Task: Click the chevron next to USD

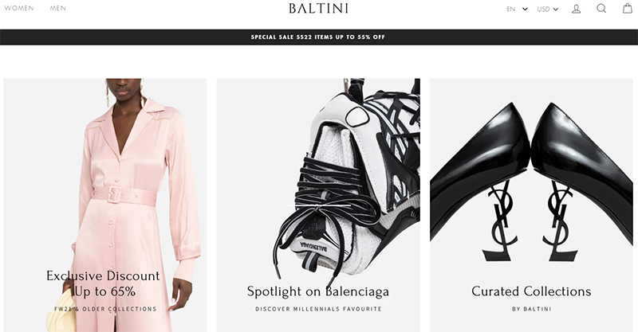Action: tap(556, 10)
